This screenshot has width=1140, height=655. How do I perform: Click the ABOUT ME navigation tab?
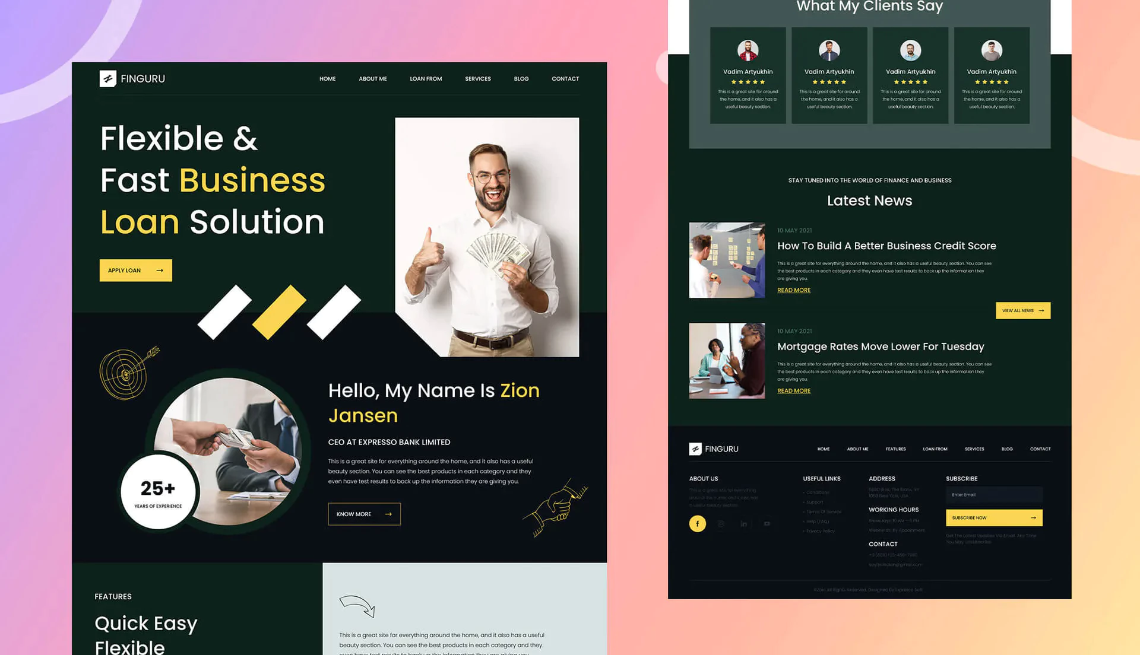373,78
